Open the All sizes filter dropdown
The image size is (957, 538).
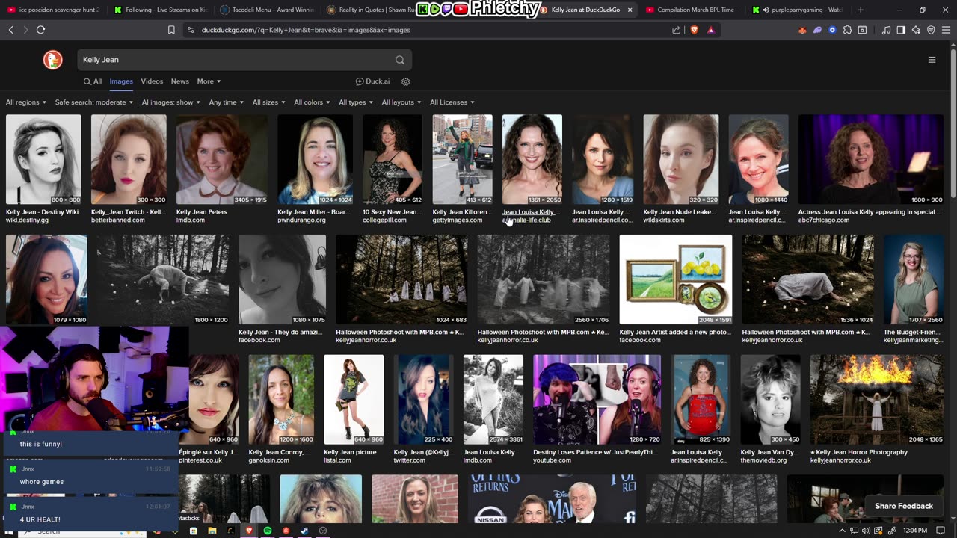(269, 102)
